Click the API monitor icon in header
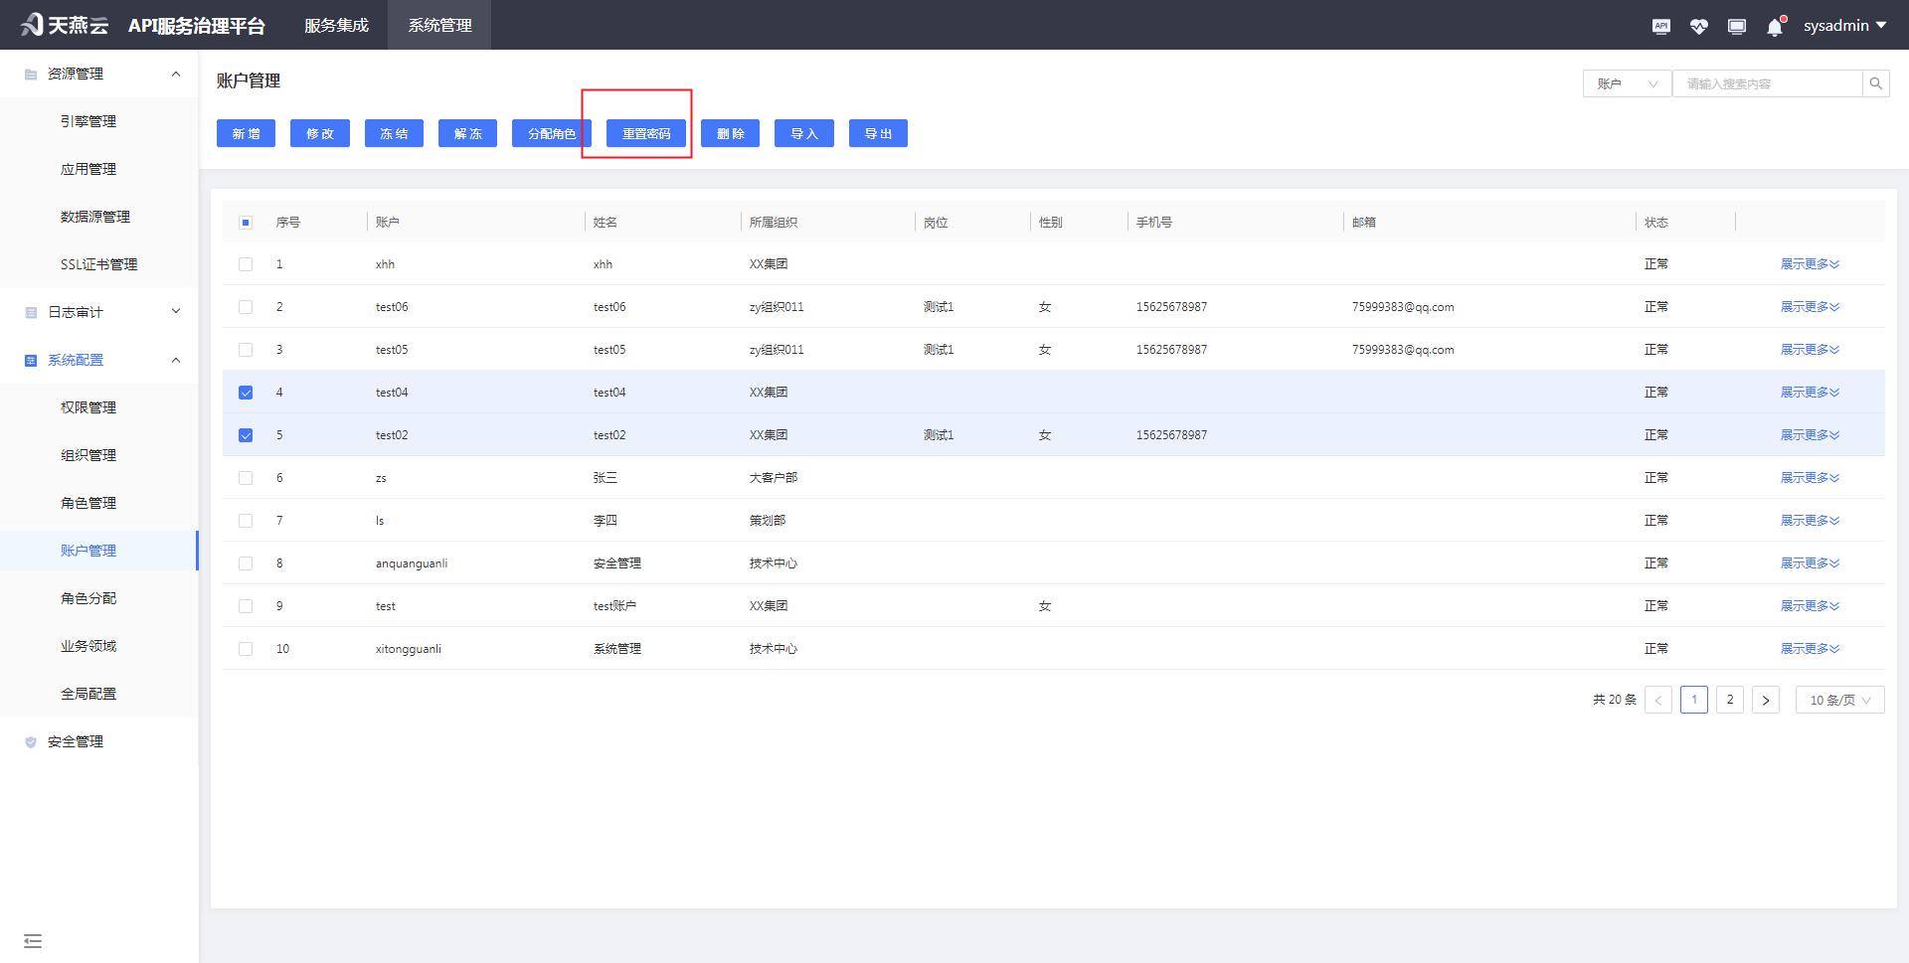This screenshot has width=1909, height=963. 1660,26
